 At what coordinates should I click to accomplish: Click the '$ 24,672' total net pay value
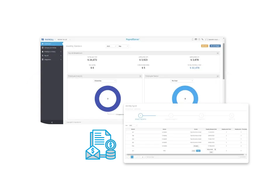click(92, 60)
